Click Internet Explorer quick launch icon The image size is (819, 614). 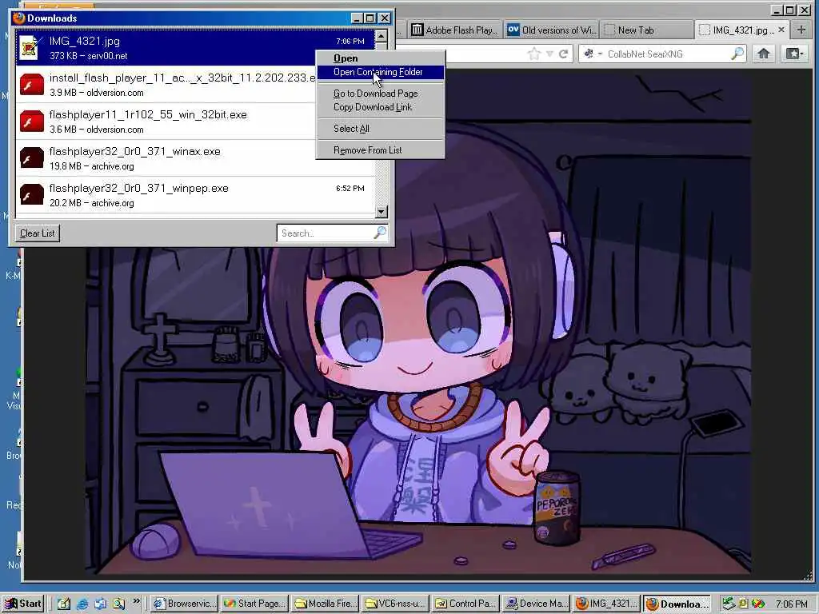coord(82,604)
